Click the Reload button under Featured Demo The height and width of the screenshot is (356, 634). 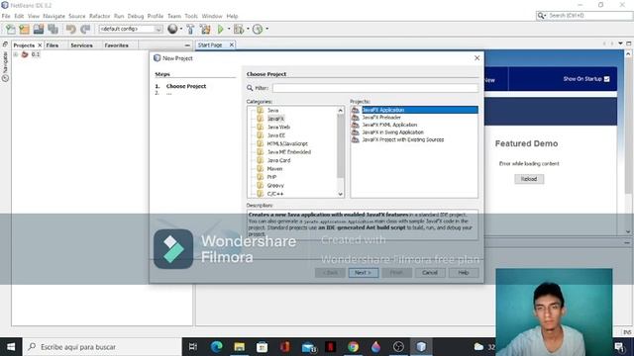[x=529, y=179]
